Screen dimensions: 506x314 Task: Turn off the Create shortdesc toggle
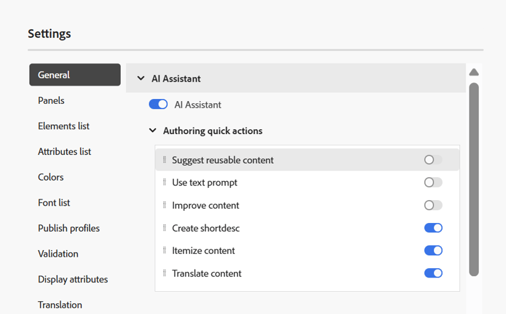433,228
